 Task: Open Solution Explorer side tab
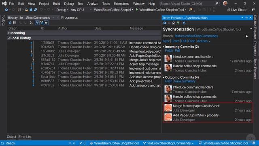point(255,27)
